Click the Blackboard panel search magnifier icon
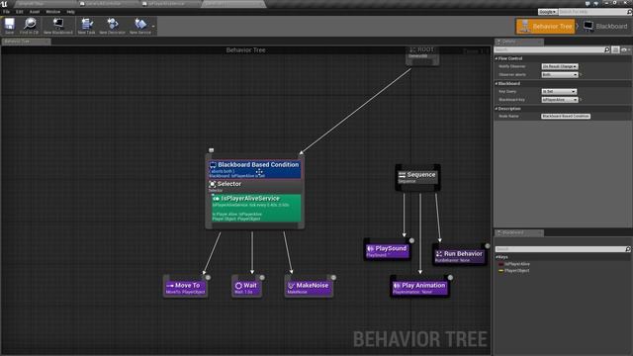This screenshot has width=633, height=356. (627, 249)
